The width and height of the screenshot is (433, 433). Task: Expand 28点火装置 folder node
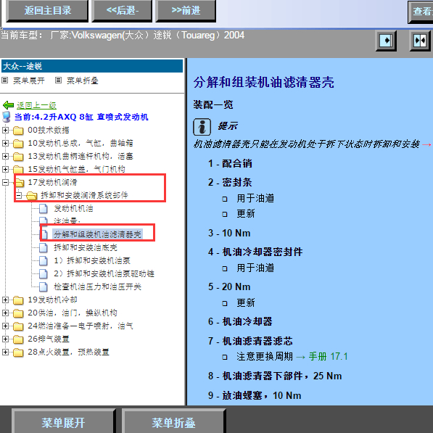tap(5, 352)
